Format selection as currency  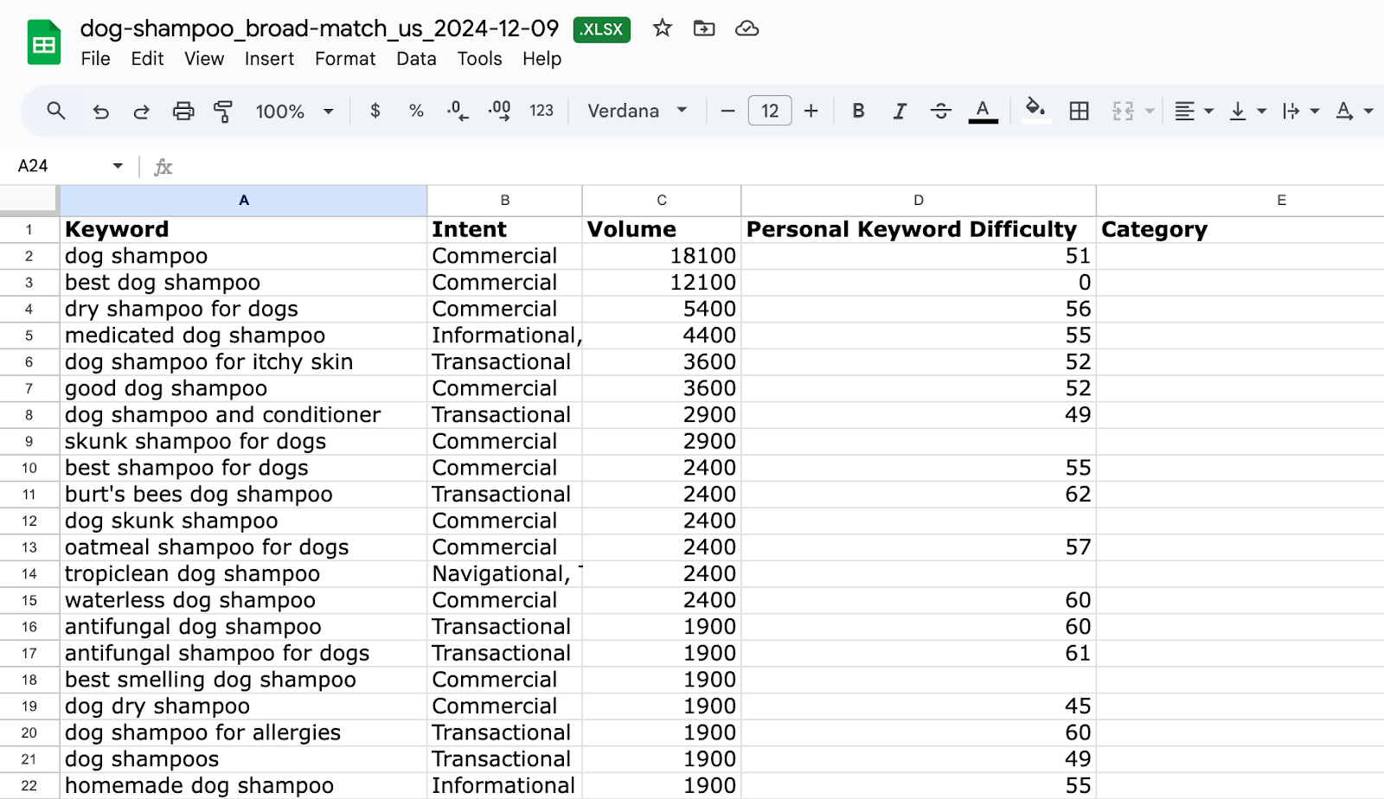click(375, 111)
